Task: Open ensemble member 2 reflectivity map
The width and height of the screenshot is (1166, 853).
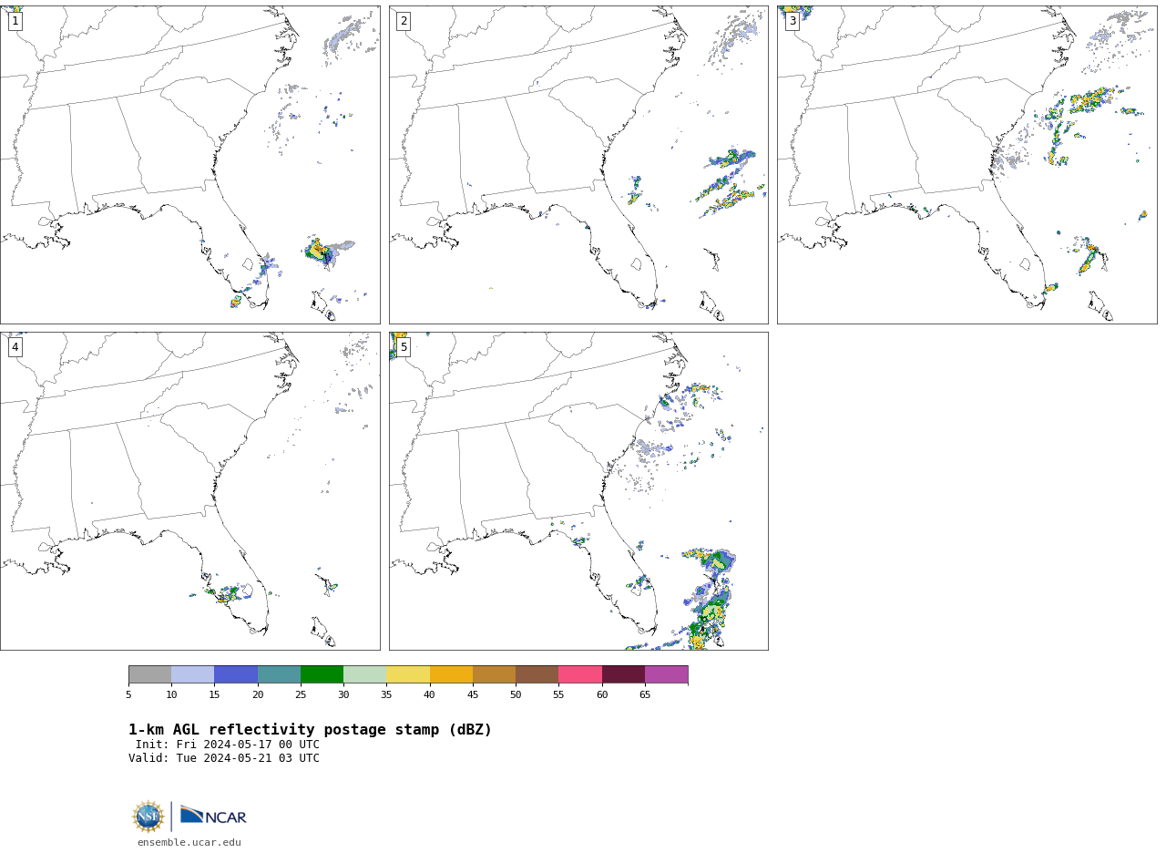Action: pyautogui.click(x=578, y=165)
